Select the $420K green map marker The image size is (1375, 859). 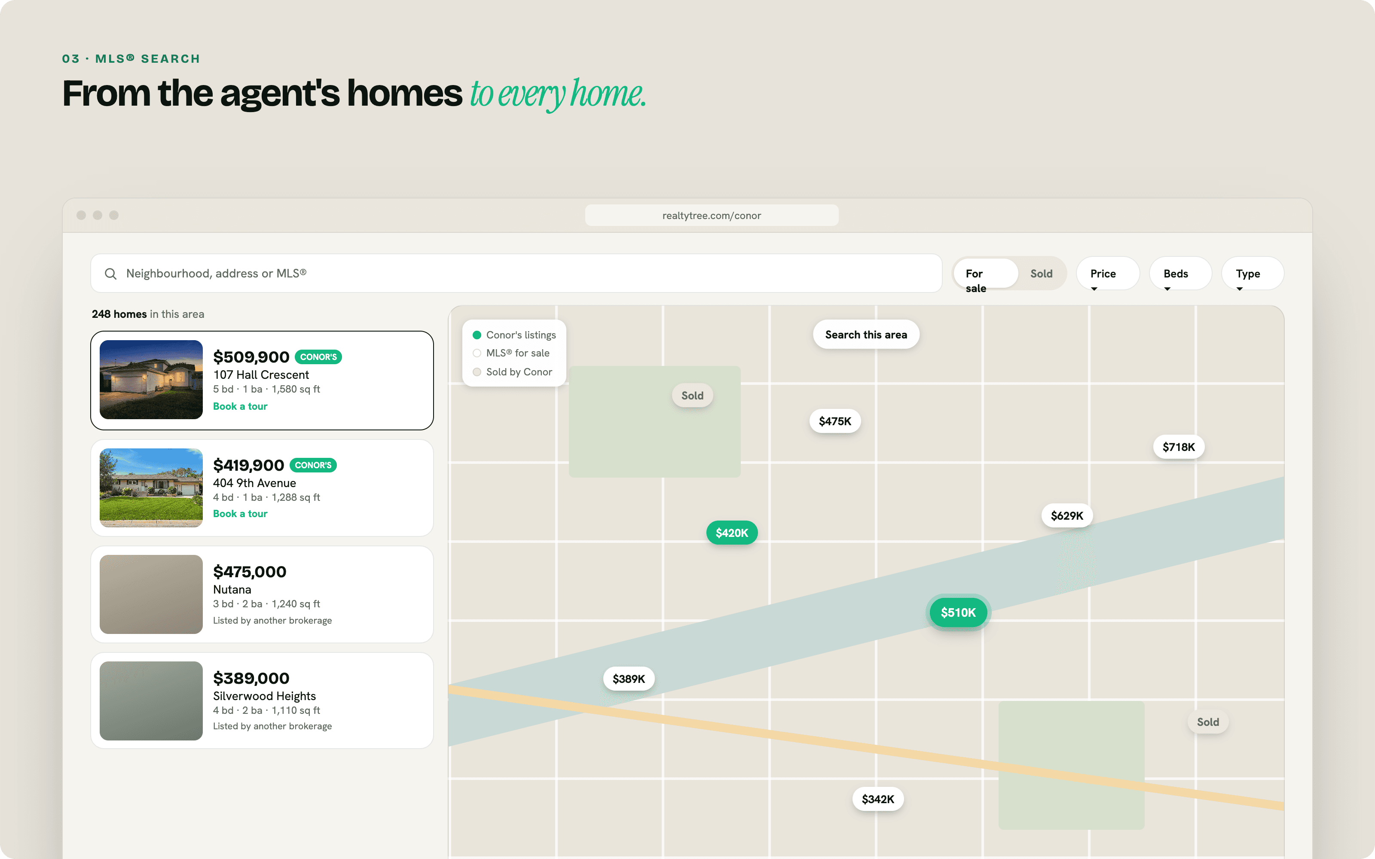coord(732,533)
